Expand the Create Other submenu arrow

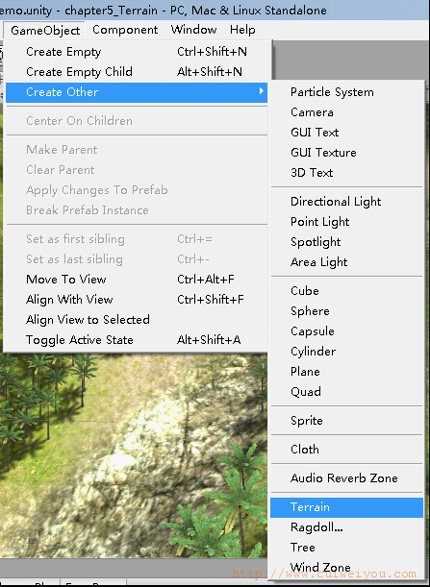pyautogui.click(x=262, y=91)
